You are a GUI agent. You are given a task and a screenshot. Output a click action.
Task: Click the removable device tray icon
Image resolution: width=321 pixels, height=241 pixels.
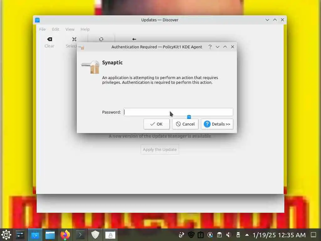[x=238, y=235]
